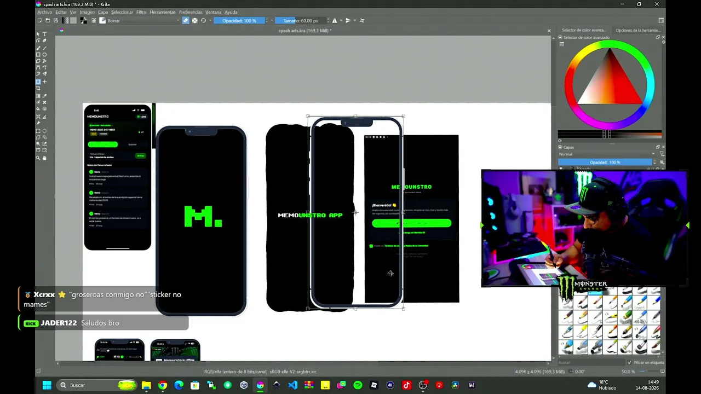Select the 'spash arts.kra' document tab
The width and height of the screenshot is (701, 394).
304,31
